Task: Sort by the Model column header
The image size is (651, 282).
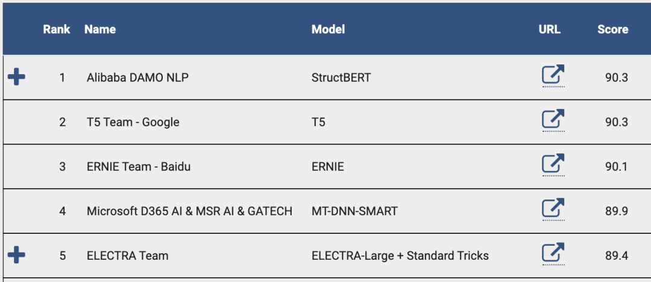Action: click(x=328, y=30)
